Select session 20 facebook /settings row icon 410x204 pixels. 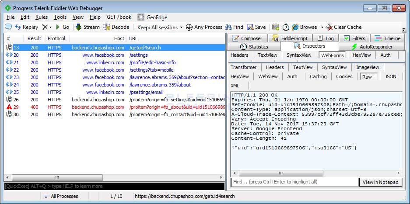coord(9,55)
